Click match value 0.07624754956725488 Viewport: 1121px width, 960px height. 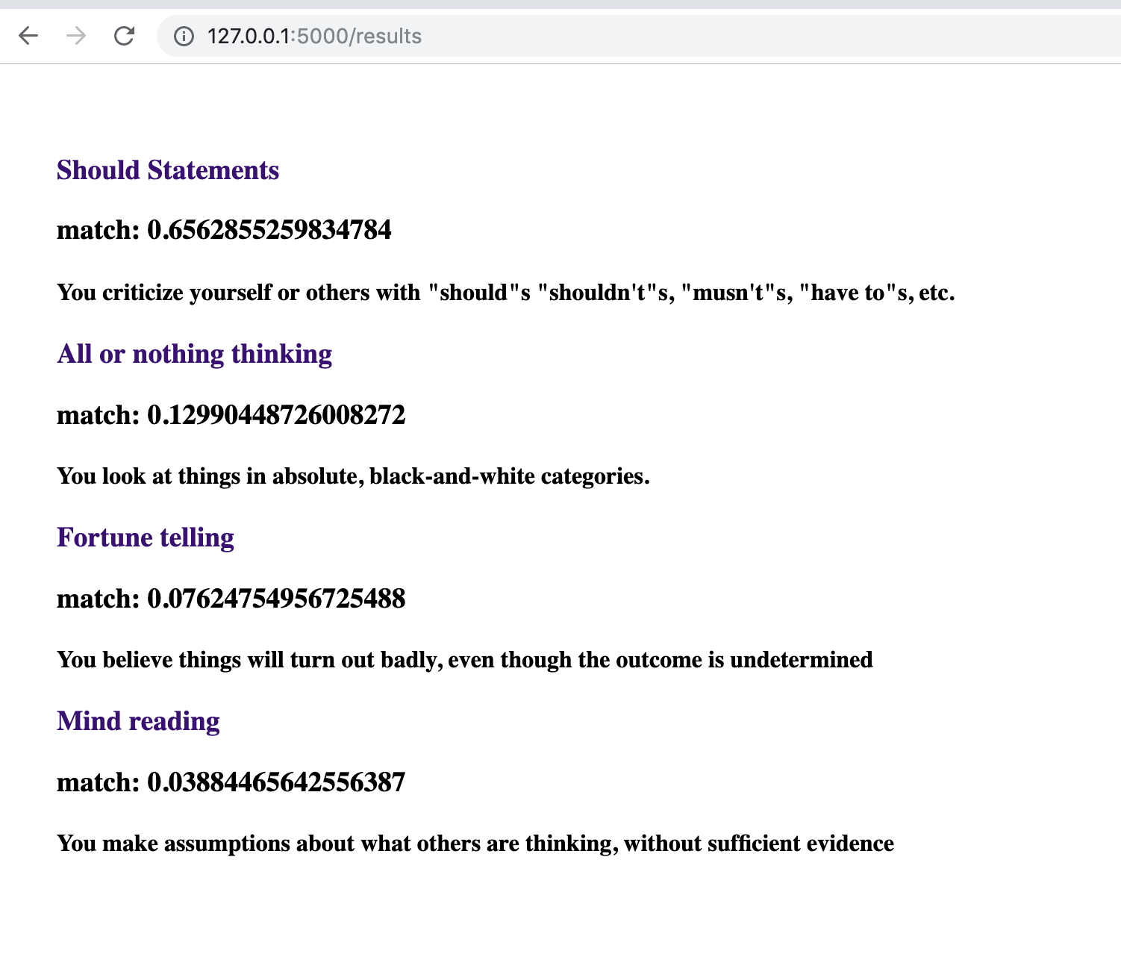click(231, 599)
